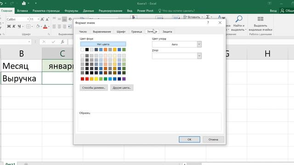Image resolution: width=294 pixels, height=165 pixels.
Task: Click the Increase Font Size icon
Action: 42,19
